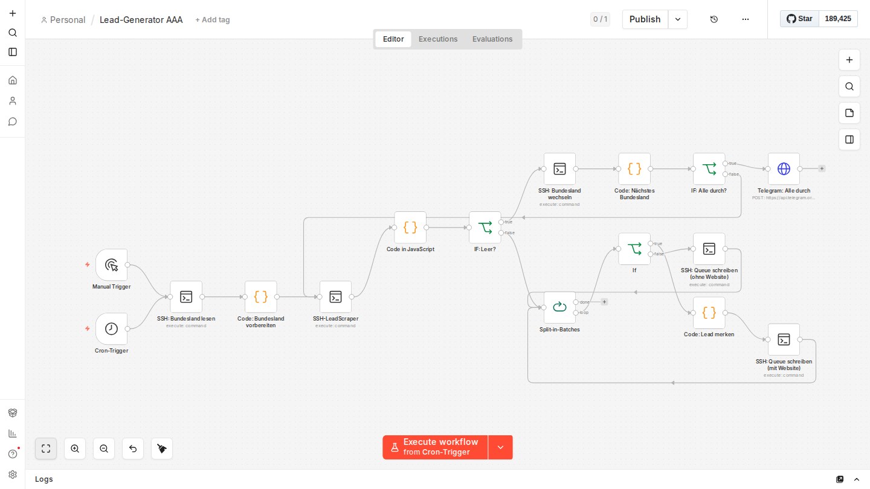
Task: Select the Telegram: Alle durch node
Action: [x=784, y=169]
